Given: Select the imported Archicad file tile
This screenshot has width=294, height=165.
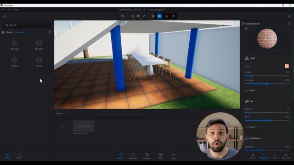Looking at the screenshot, I should click(x=84, y=126).
